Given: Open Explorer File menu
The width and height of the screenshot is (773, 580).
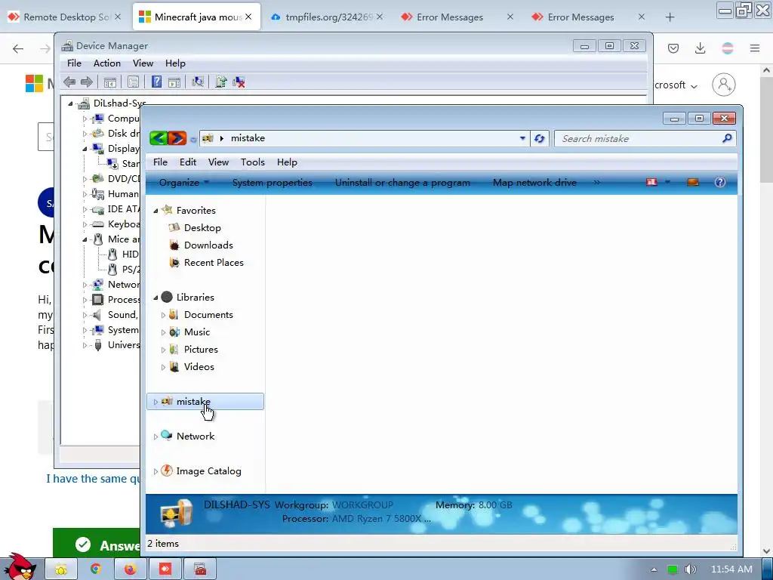Looking at the screenshot, I should coord(160,162).
